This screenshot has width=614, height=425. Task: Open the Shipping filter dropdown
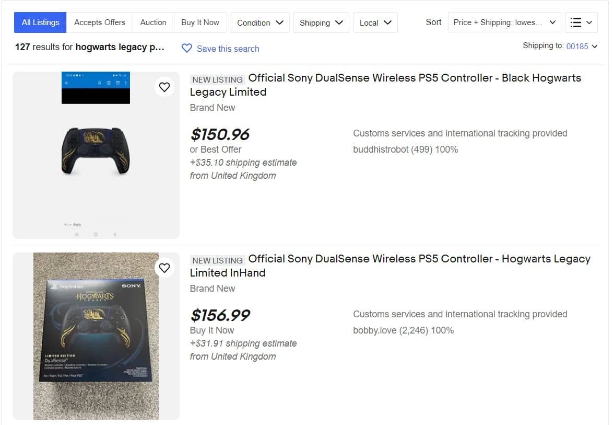click(x=321, y=22)
